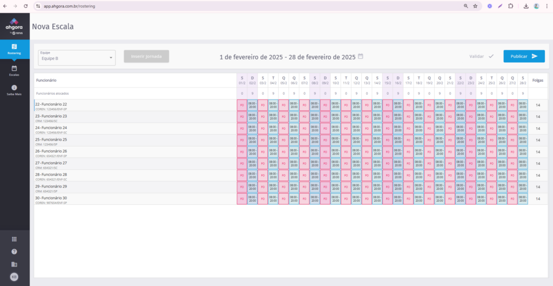553x286 pixels.
Task: Click the calendar icon beside date range
Action: [361, 56]
